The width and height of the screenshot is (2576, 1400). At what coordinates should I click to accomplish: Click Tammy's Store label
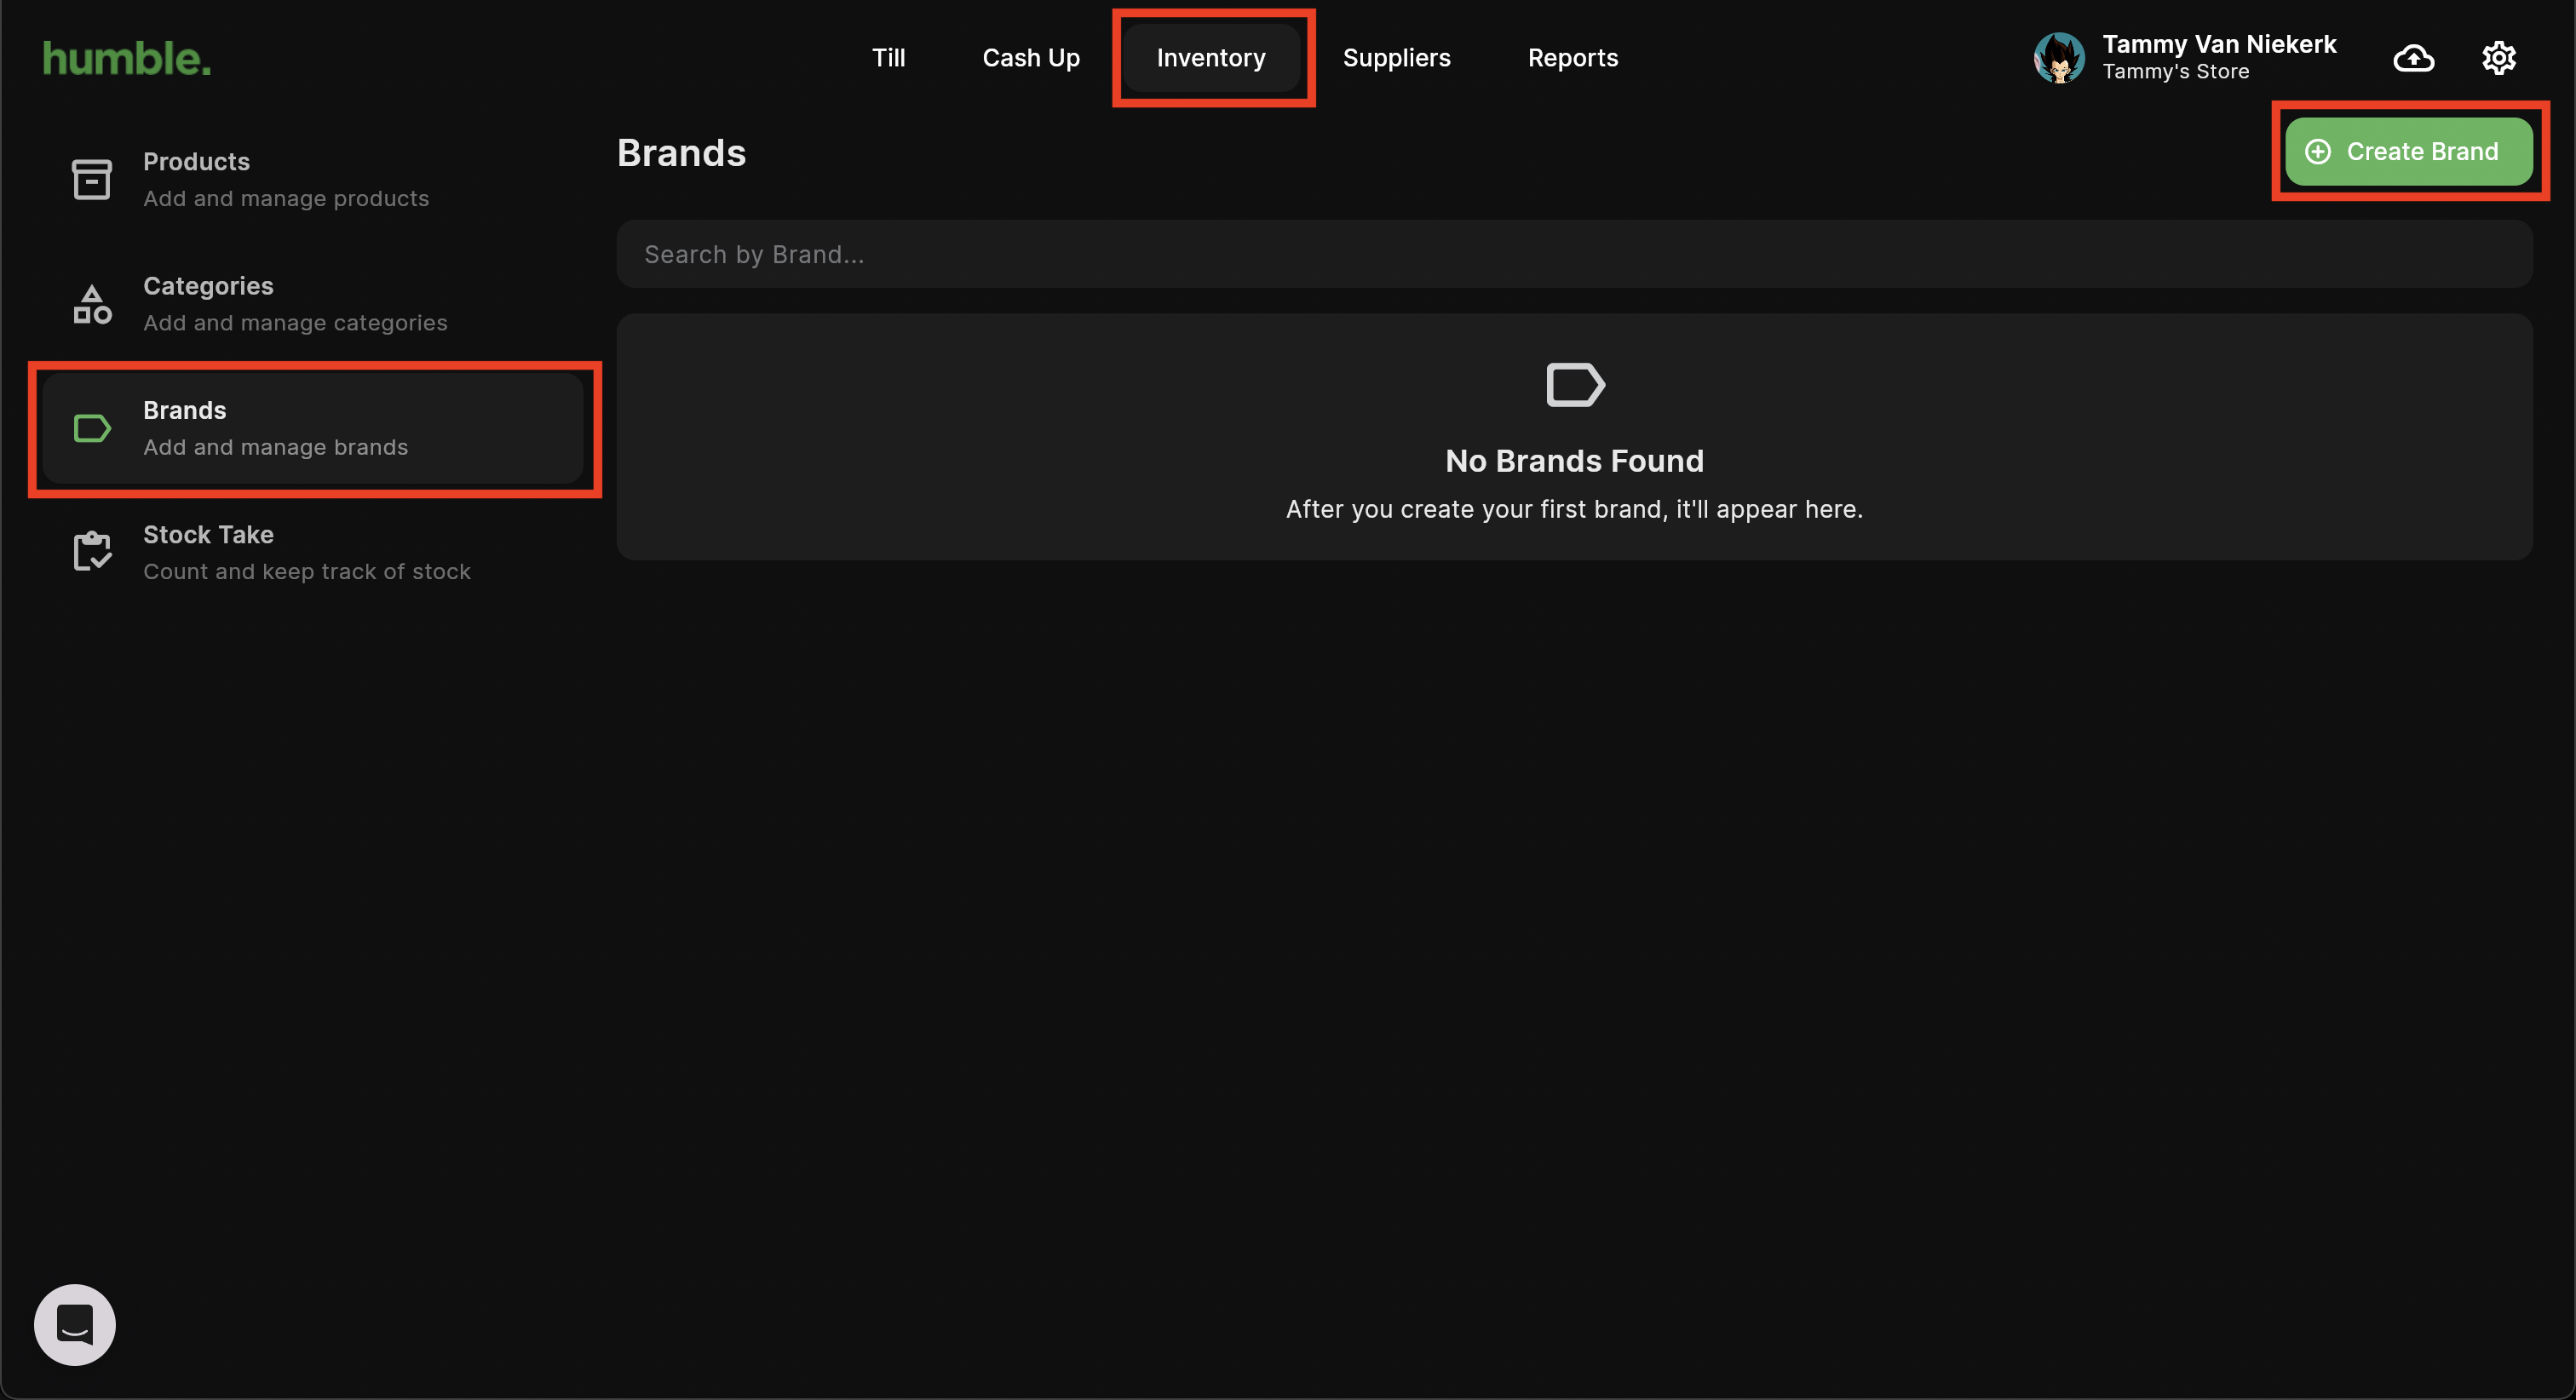tap(2175, 72)
